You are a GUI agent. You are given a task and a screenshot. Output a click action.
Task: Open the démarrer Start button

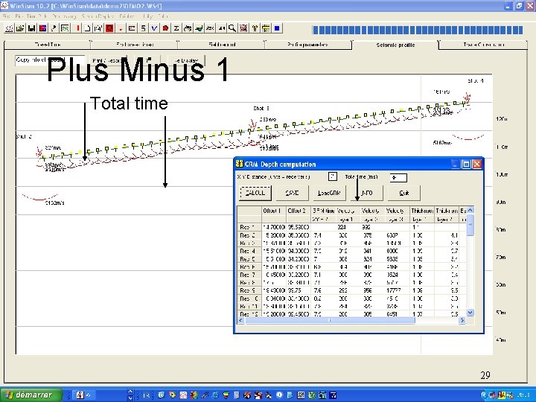(x=31, y=395)
